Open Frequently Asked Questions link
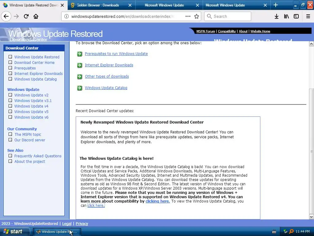 coord(38,156)
